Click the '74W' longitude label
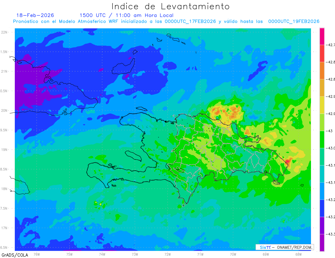Viewport: 335px width, 258px height. [102, 254]
